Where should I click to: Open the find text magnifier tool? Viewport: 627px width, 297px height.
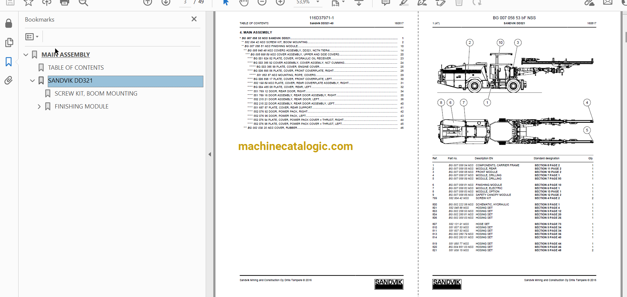coord(83,3)
